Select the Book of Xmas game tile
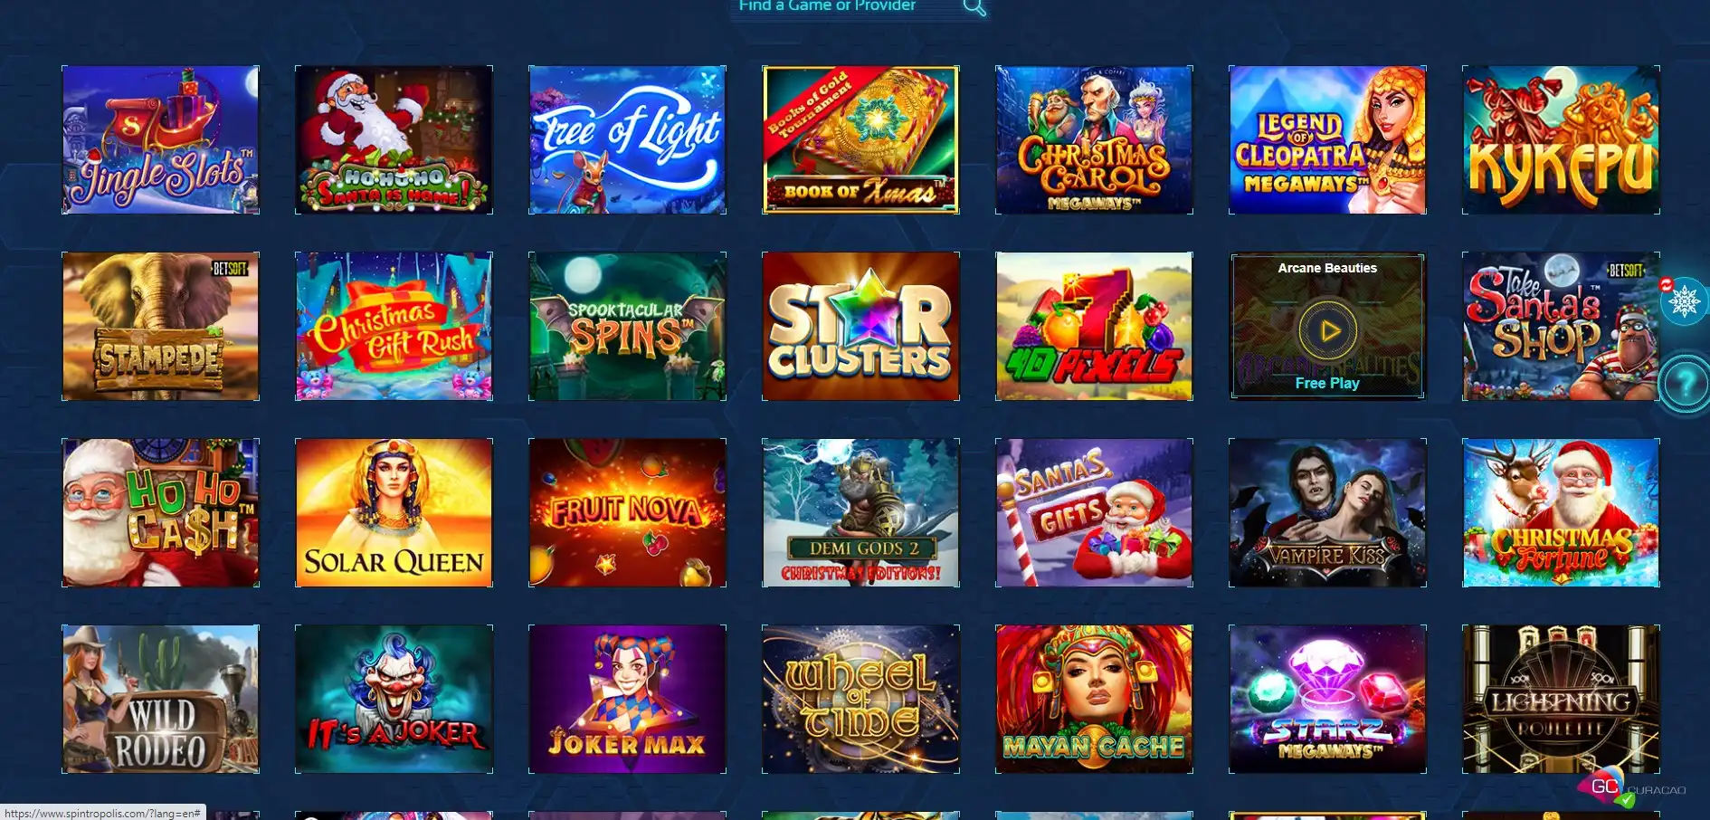 pos(860,139)
